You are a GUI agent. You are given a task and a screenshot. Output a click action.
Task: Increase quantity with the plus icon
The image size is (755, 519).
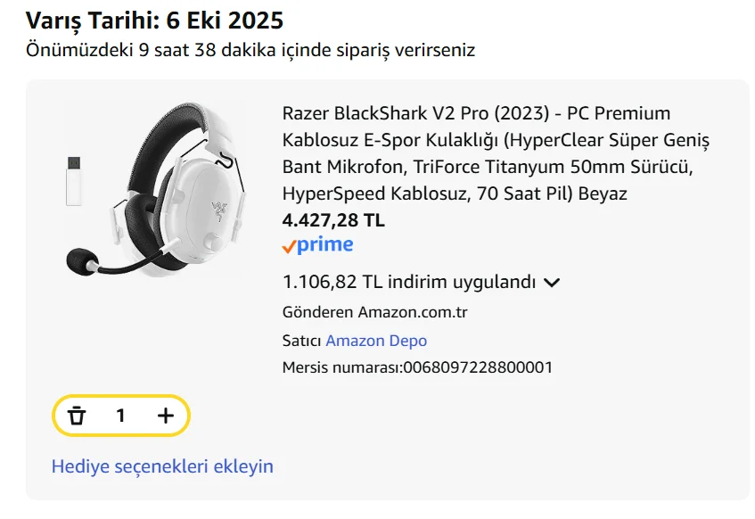pyautogui.click(x=165, y=416)
